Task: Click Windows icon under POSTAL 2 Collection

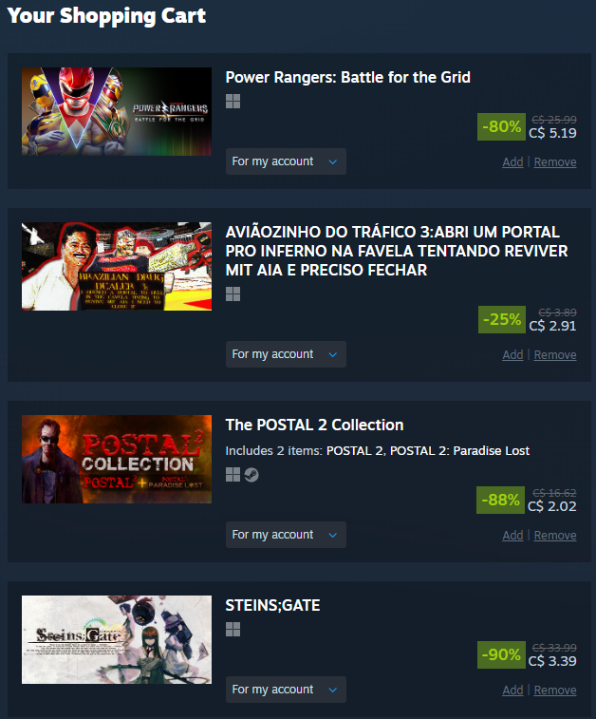Action: point(233,475)
